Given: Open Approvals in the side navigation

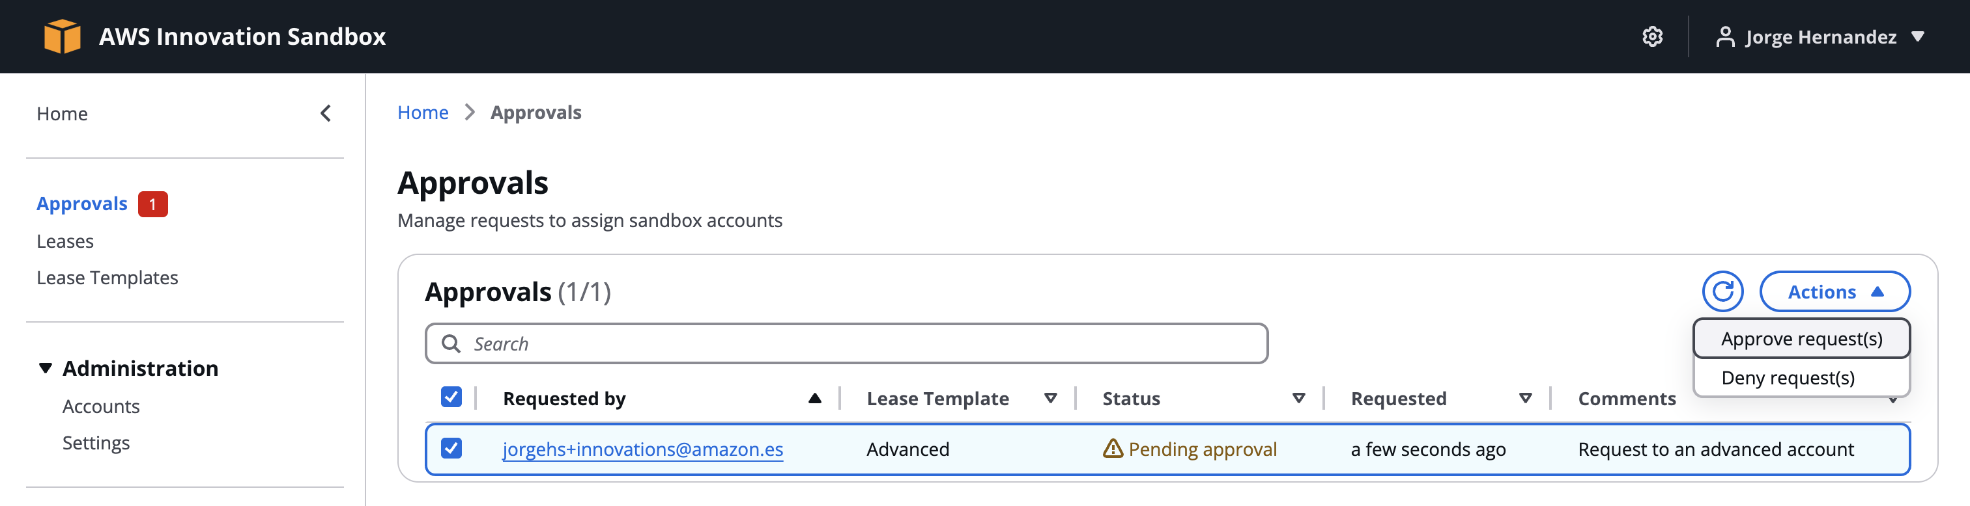Looking at the screenshot, I should pyautogui.click(x=82, y=204).
